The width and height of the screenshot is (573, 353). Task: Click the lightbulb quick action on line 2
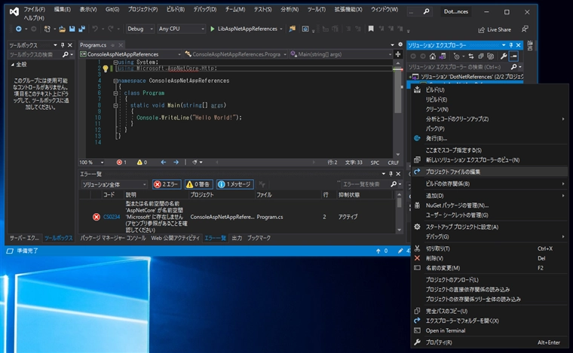(106, 68)
